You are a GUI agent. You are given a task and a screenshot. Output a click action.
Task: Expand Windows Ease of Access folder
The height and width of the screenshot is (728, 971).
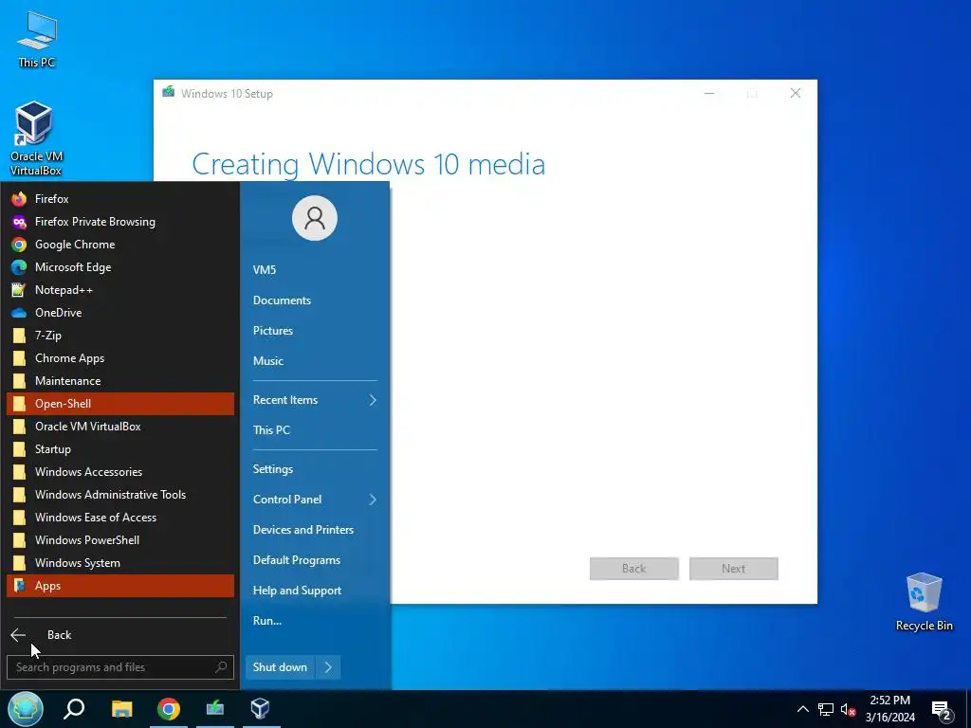point(120,518)
